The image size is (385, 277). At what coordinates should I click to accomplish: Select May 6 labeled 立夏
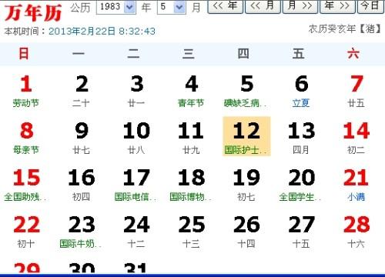301,91
